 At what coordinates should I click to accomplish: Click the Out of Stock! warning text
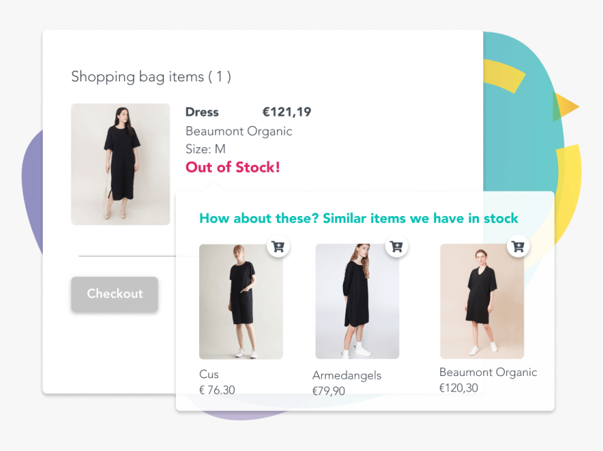tap(232, 167)
